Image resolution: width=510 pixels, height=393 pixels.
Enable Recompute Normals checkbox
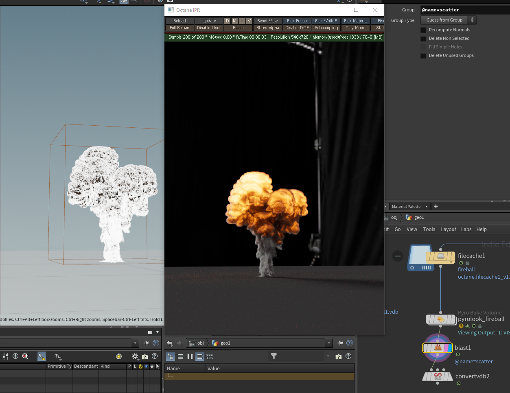pos(423,30)
